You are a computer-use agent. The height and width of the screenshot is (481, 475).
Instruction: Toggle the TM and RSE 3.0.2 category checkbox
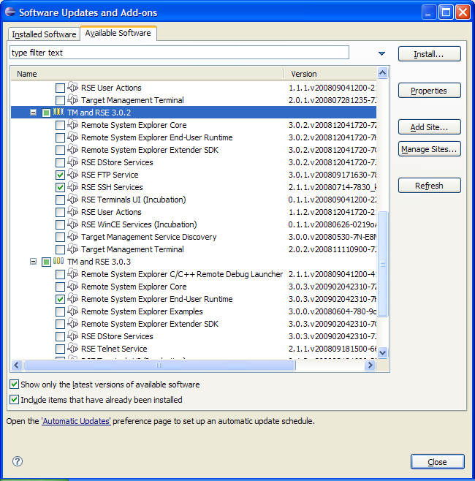[46, 113]
